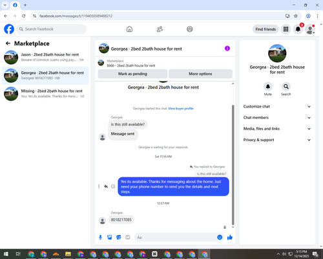Click the Home icon in top navigation
This screenshot has height=259, width=323.
click(129, 29)
